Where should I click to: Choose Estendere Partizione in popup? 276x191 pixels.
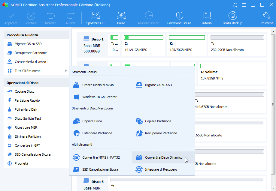click(93, 133)
